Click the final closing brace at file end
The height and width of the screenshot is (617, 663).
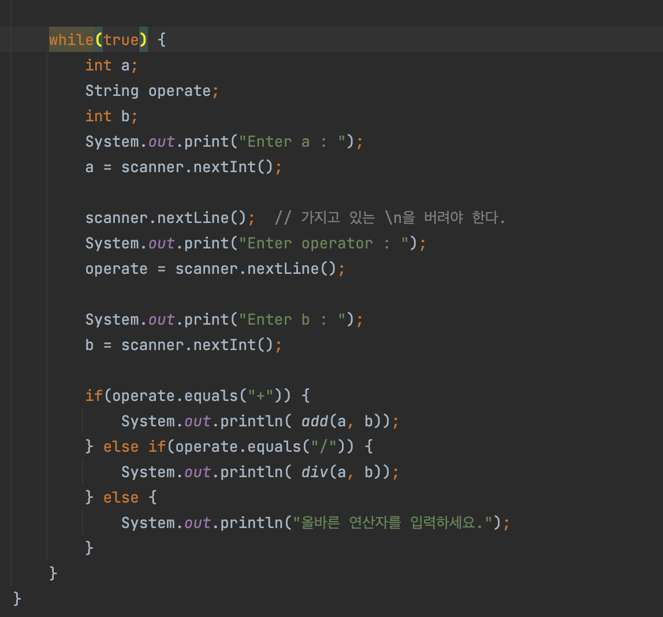point(17,599)
